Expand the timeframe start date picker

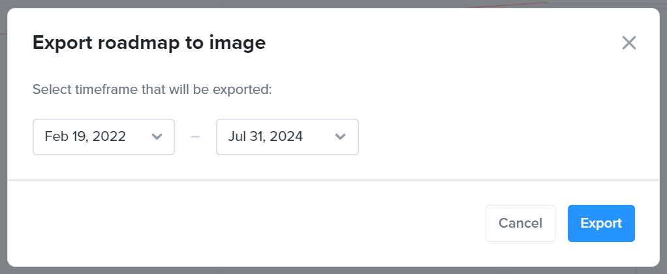[104, 137]
